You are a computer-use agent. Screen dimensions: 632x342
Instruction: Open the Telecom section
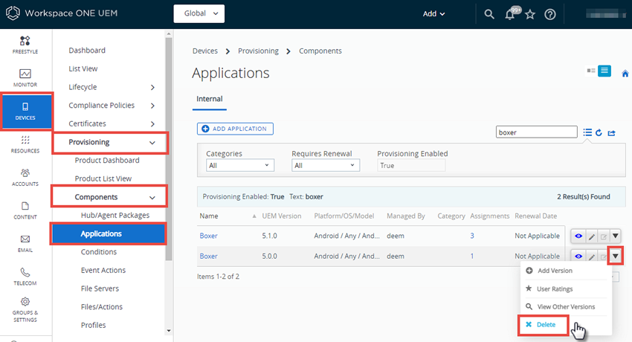coord(25,277)
